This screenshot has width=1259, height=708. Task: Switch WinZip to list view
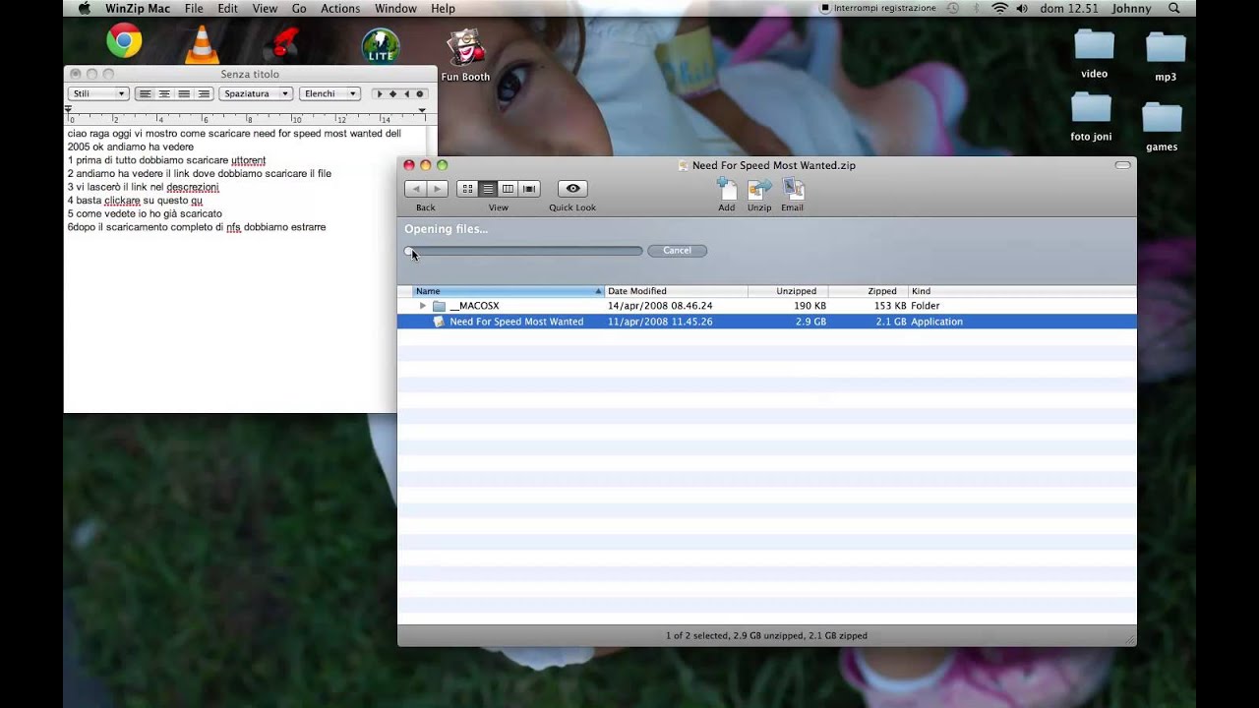[488, 189]
